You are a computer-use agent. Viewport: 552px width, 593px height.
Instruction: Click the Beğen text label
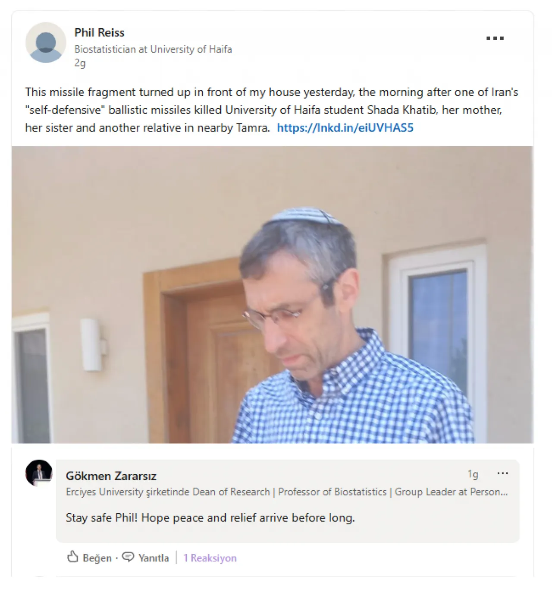pyautogui.click(x=97, y=558)
